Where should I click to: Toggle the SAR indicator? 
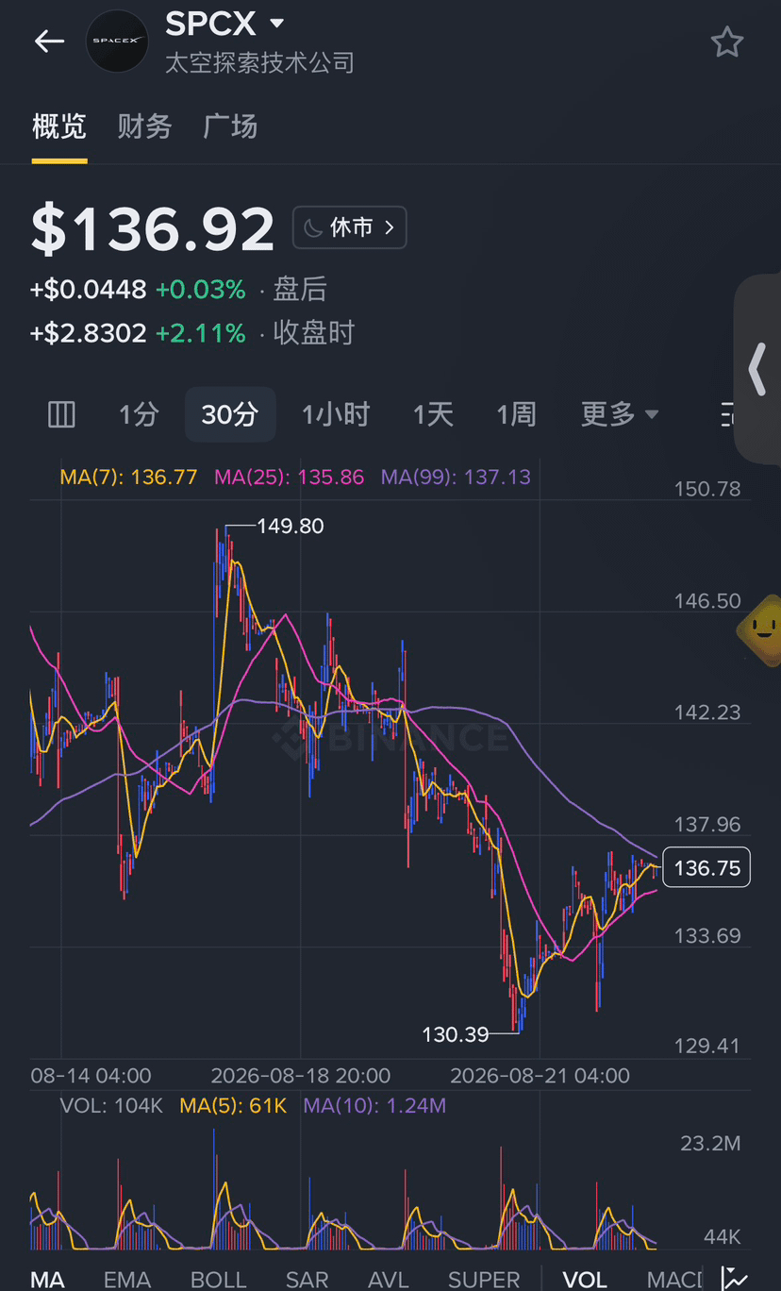tap(307, 1279)
